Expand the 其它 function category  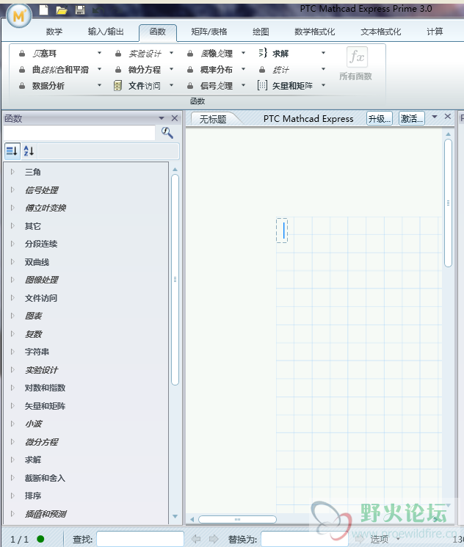[x=12, y=225]
